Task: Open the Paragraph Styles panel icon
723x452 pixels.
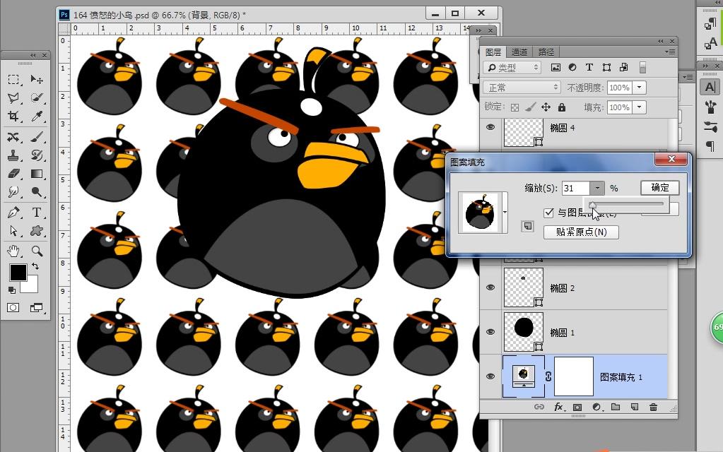Action: pyautogui.click(x=710, y=23)
